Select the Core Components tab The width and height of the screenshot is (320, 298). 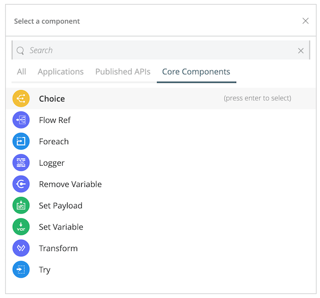(x=196, y=72)
